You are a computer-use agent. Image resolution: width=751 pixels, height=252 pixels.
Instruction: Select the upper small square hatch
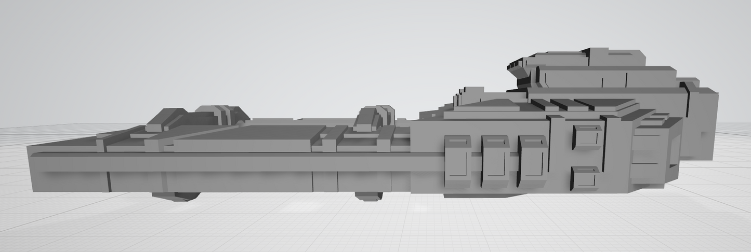pos(587,137)
